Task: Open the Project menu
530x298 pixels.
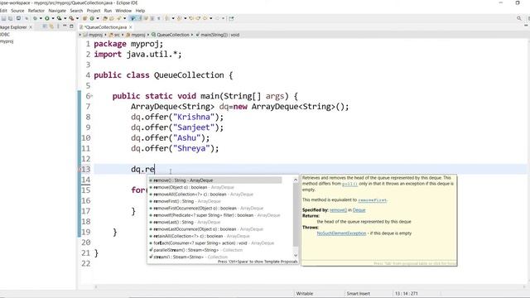Action: (x=94, y=11)
